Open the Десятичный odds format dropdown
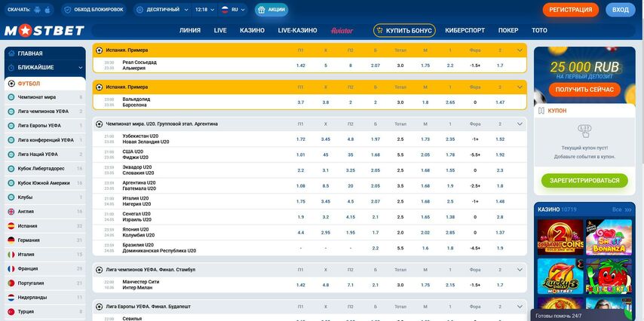644x321 pixels. pos(162,10)
